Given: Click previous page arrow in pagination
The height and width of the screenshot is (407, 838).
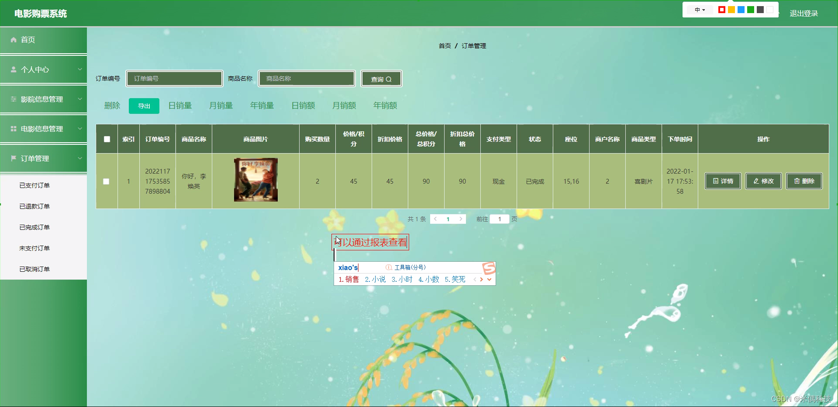Looking at the screenshot, I should tap(435, 219).
